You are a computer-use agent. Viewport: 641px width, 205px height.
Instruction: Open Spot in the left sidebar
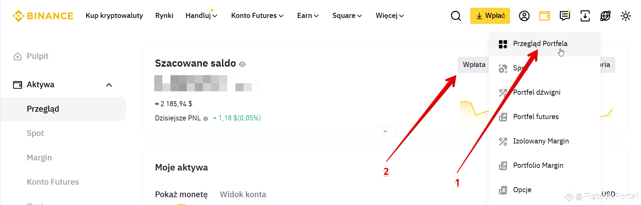35,133
